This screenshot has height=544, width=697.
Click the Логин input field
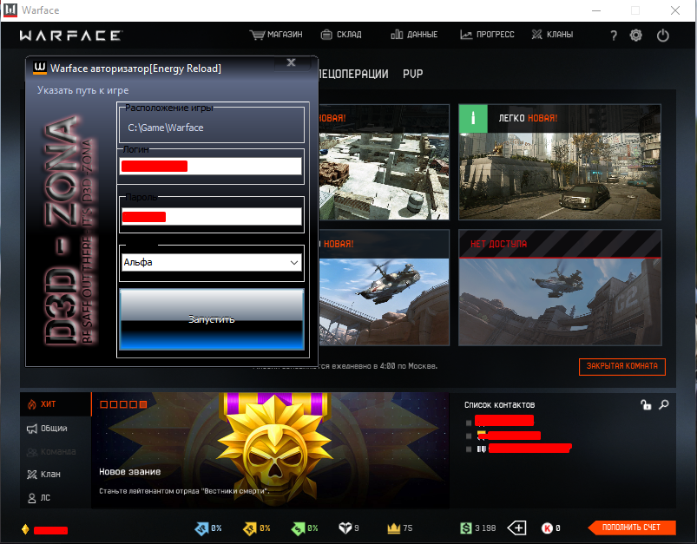(212, 167)
